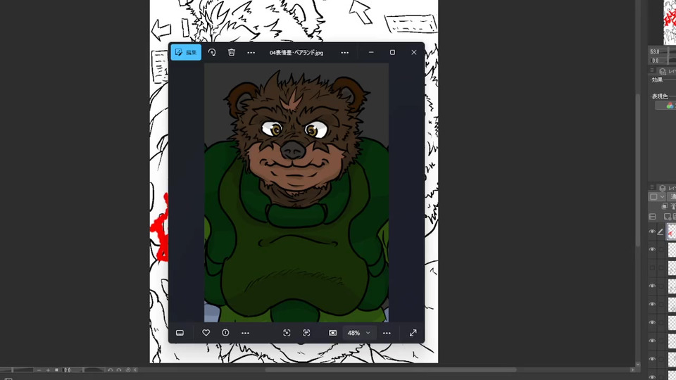Open ellipsis menu right of zoom dropdown
This screenshot has height=380, width=676.
pos(387,333)
